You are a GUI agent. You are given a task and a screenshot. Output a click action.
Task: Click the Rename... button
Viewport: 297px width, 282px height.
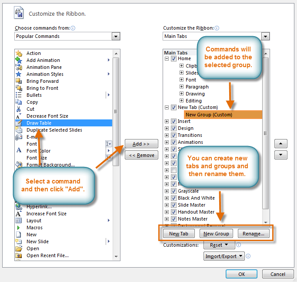[254, 234]
